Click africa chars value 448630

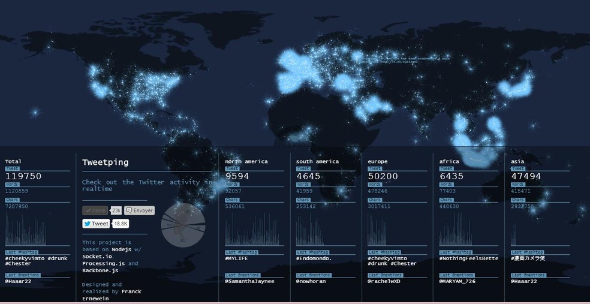(x=449, y=206)
